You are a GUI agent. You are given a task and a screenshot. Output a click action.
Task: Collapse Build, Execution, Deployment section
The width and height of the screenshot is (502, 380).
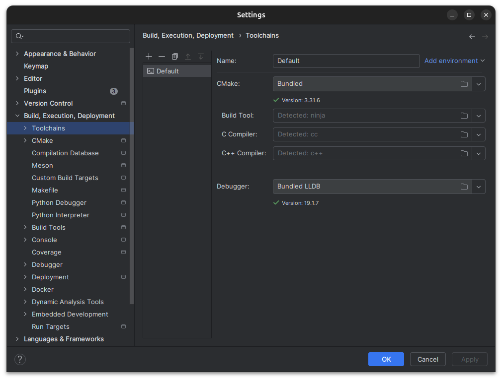pyautogui.click(x=17, y=116)
